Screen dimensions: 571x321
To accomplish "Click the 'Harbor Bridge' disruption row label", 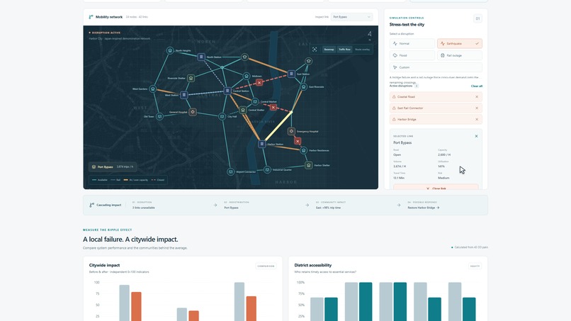I will click(x=407, y=120).
